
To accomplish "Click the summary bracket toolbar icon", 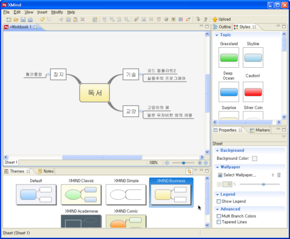I will (x=181, y=19).
